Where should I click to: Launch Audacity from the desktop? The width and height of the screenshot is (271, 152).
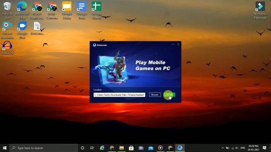[7, 48]
